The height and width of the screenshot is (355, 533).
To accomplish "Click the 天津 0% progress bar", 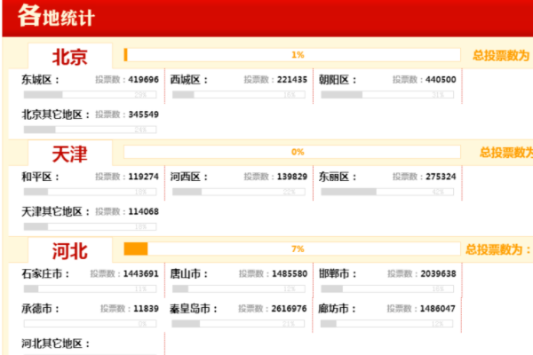I will 291,152.
